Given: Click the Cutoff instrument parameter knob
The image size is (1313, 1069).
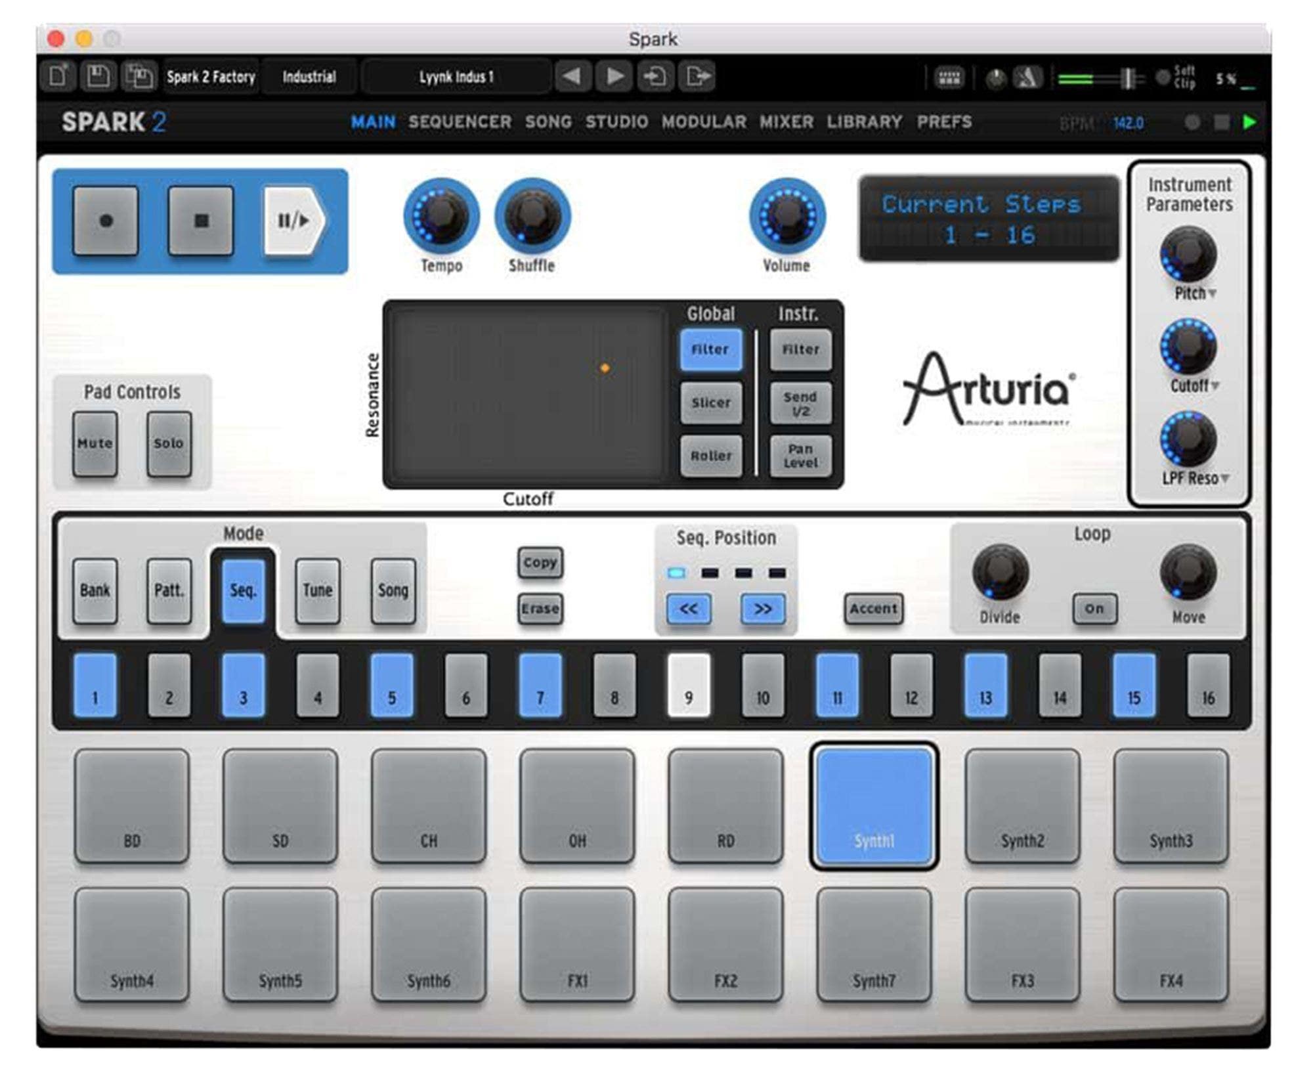Looking at the screenshot, I should [1188, 347].
